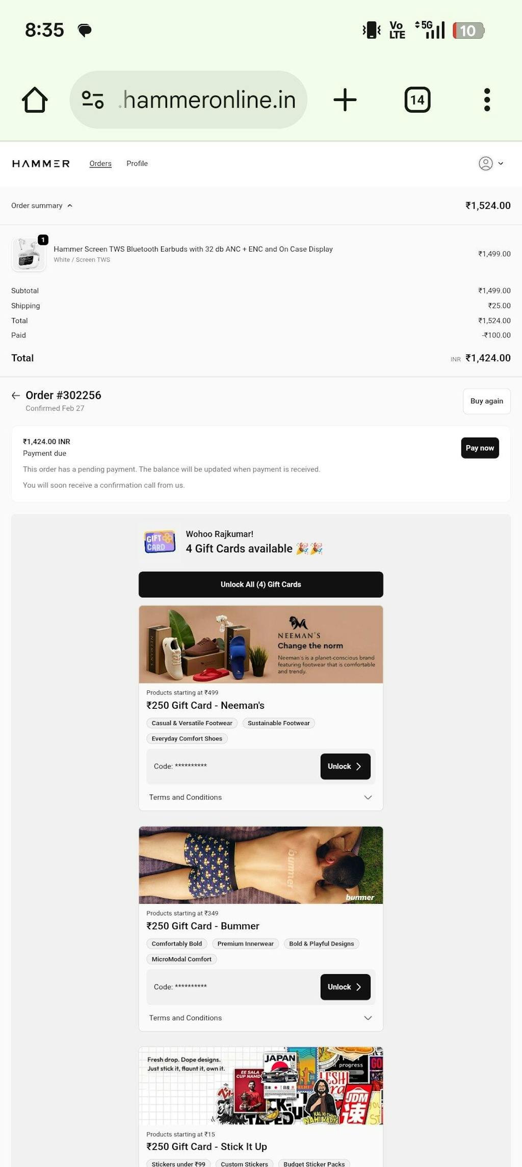Open the tab switcher showing 14
The width and height of the screenshot is (522, 1167).
pyautogui.click(x=417, y=100)
